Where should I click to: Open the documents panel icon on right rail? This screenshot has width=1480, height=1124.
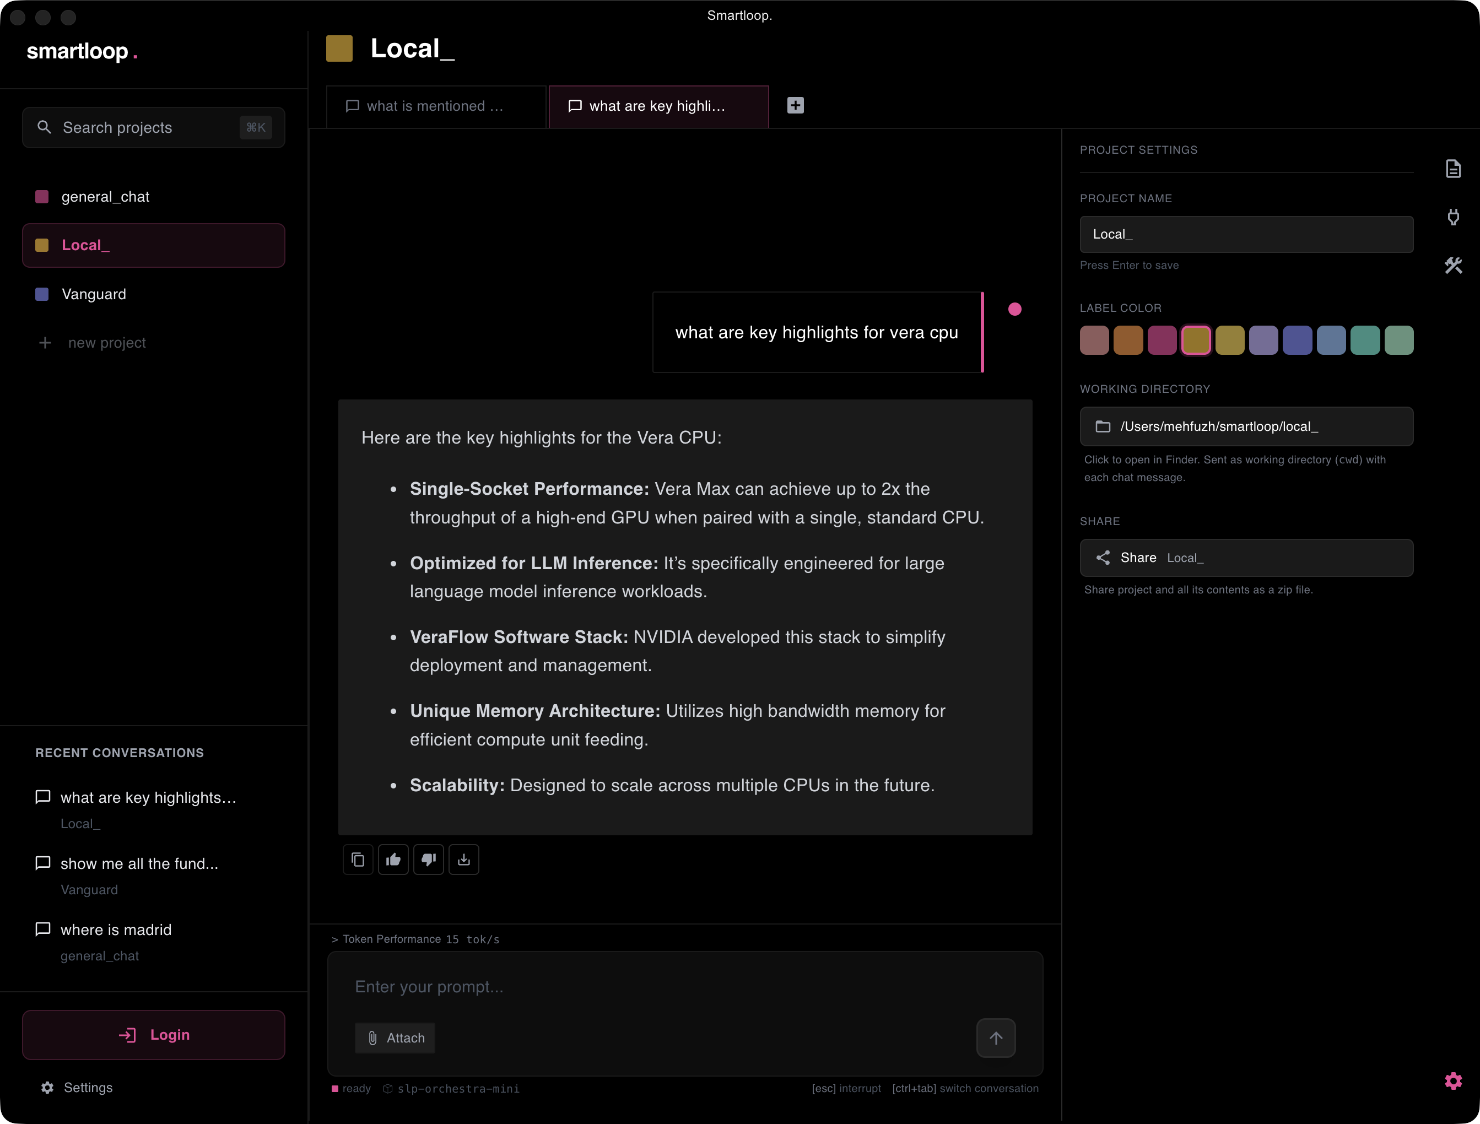1453,169
